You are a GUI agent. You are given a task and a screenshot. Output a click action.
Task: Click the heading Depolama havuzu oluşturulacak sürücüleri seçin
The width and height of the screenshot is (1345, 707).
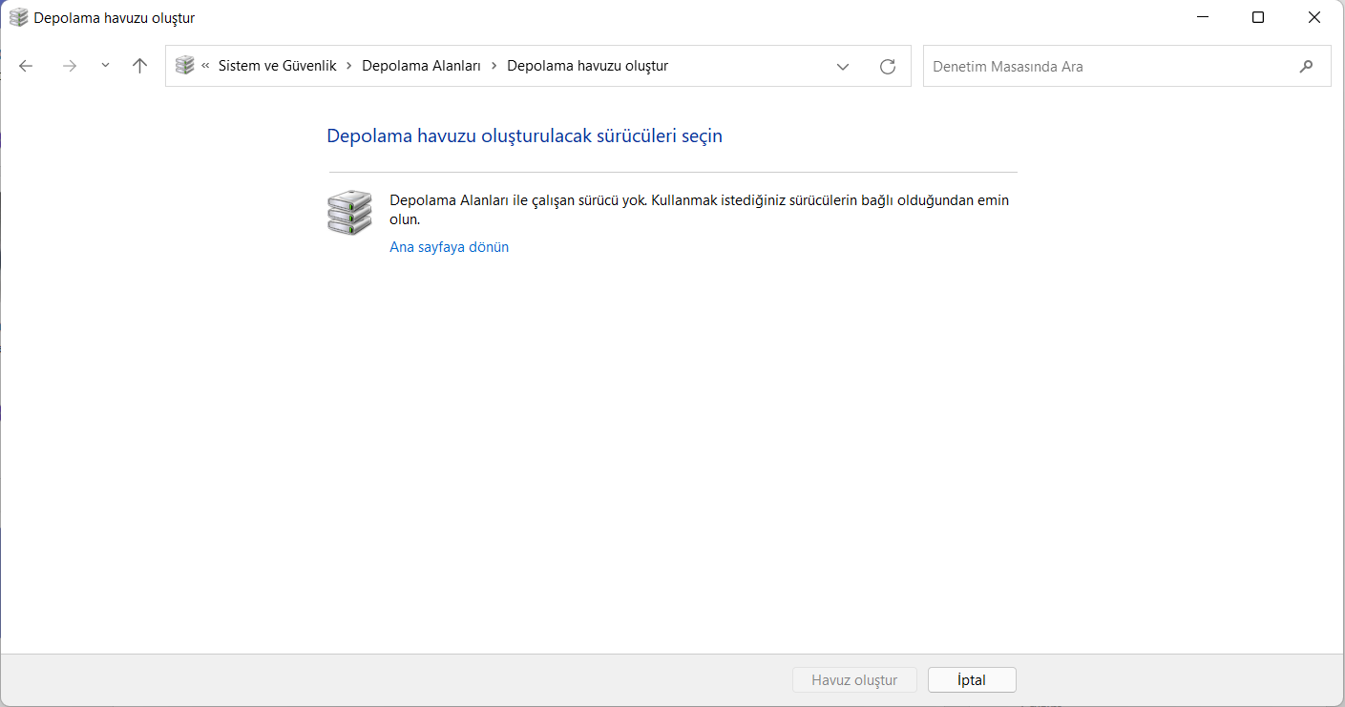point(524,135)
